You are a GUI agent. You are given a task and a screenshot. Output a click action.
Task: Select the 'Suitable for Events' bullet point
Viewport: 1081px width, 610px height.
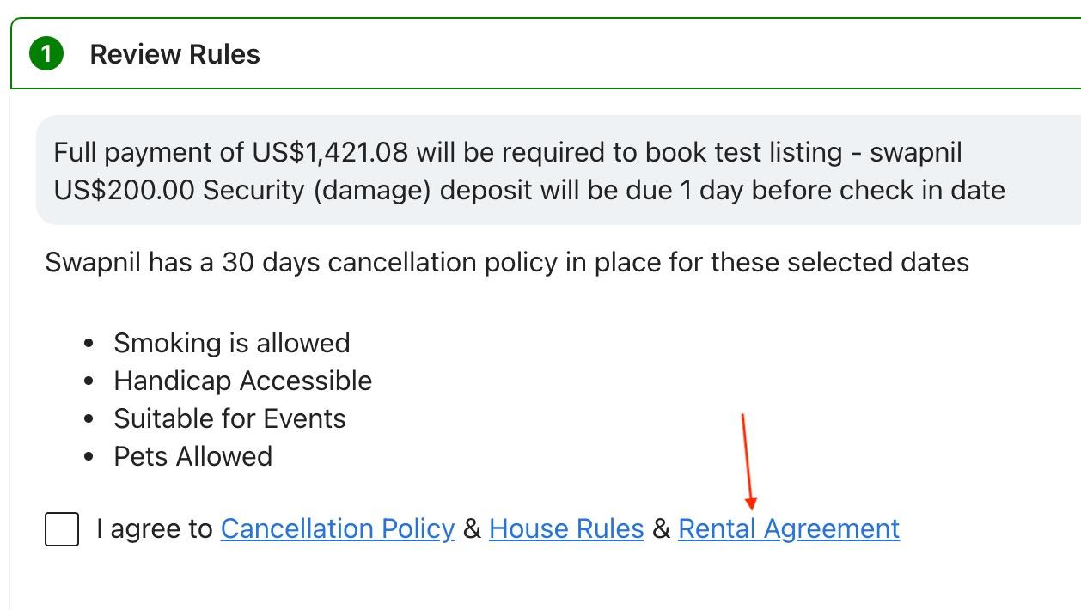(229, 418)
